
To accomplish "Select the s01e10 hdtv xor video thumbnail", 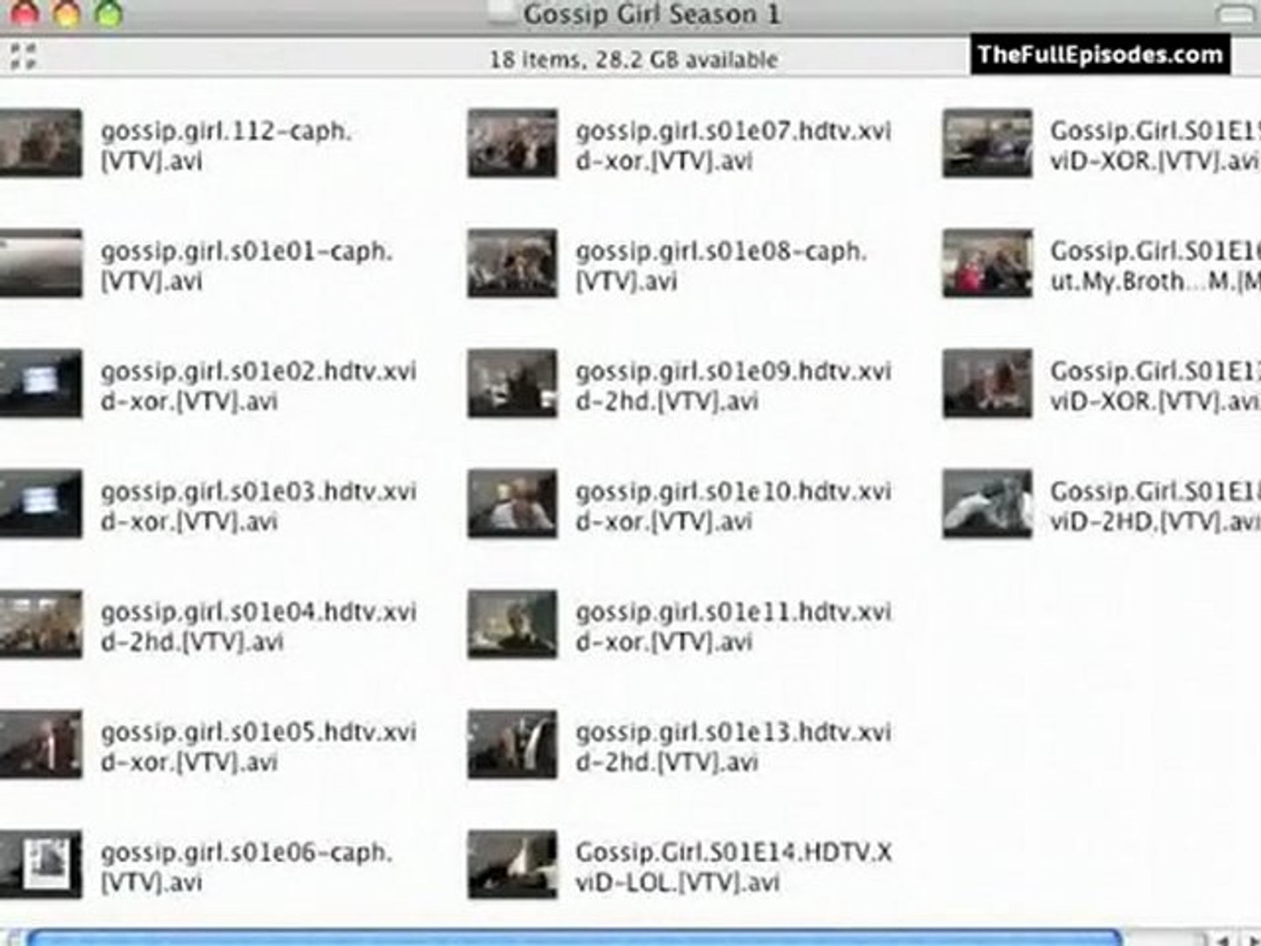I will coord(512,504).
